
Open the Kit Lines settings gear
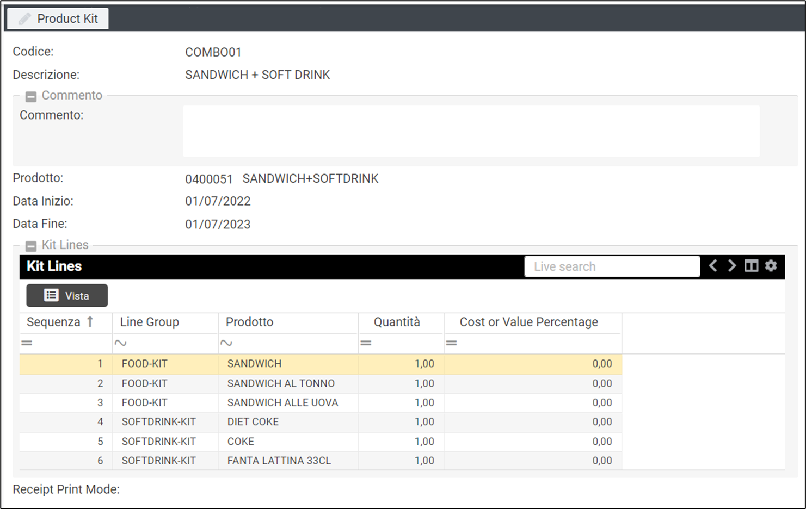point(771,266)
